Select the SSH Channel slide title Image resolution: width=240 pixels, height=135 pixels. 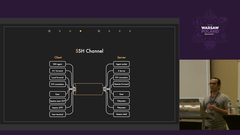coord(90,51)
